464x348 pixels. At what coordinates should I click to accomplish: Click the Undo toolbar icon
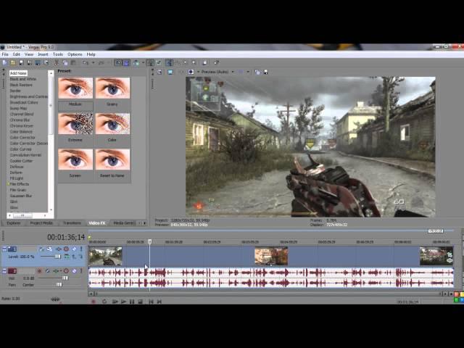tap(86, 62)
